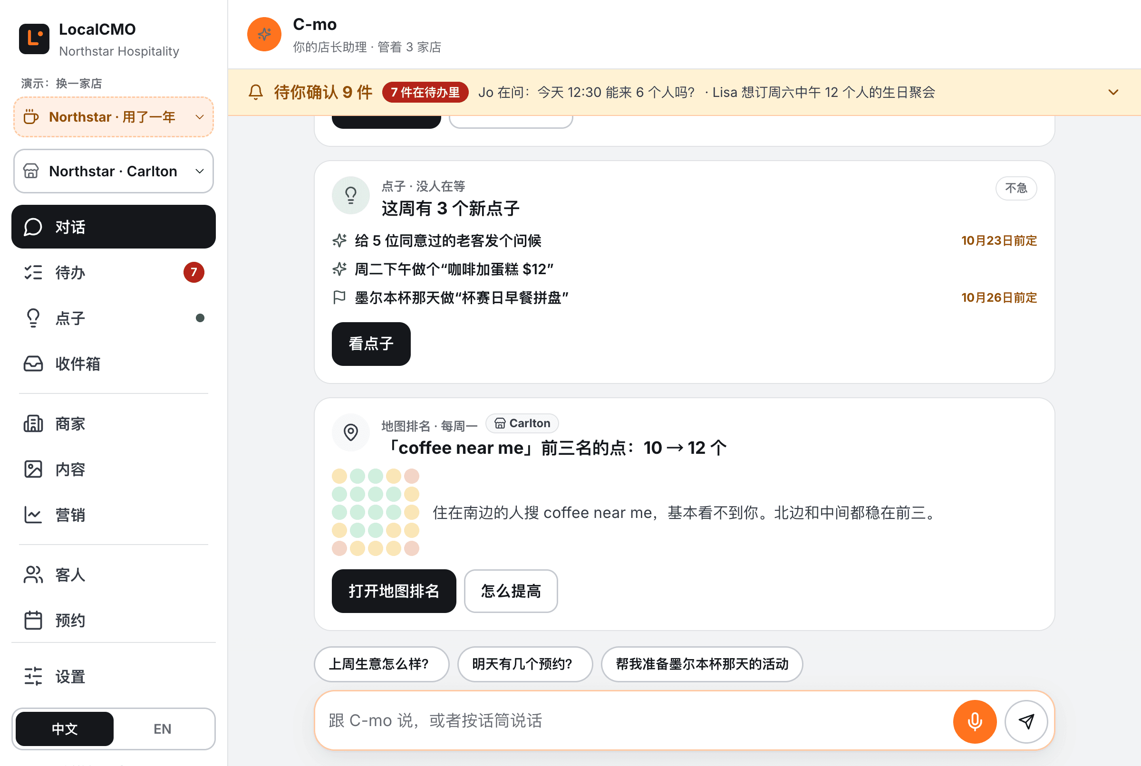Click the map ranking dot grid thumbnail
The height and width of the screenshot is (766, 1141).
[375, 512]
